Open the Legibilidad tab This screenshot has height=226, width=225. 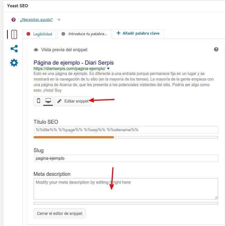(39, 34)
